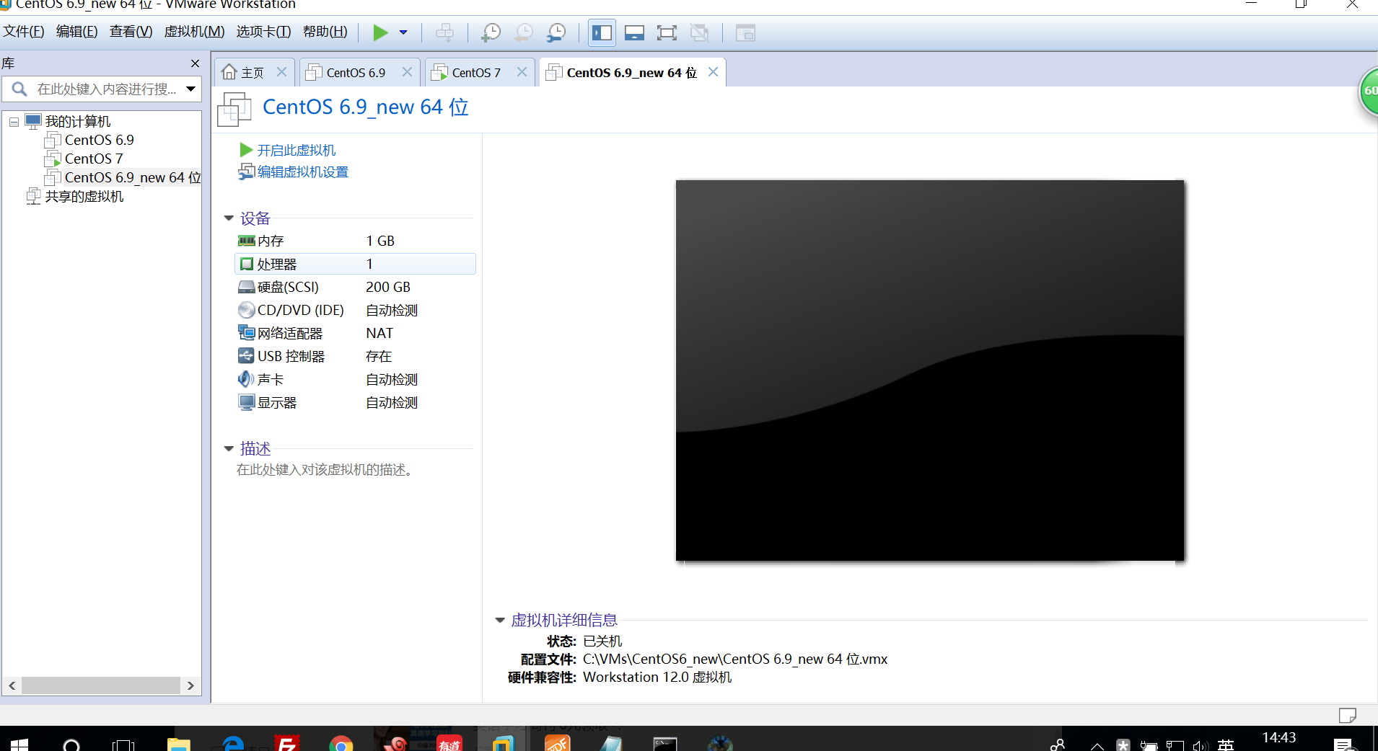
Task: Click the large VM icon beside title
Action: (234, 109)
